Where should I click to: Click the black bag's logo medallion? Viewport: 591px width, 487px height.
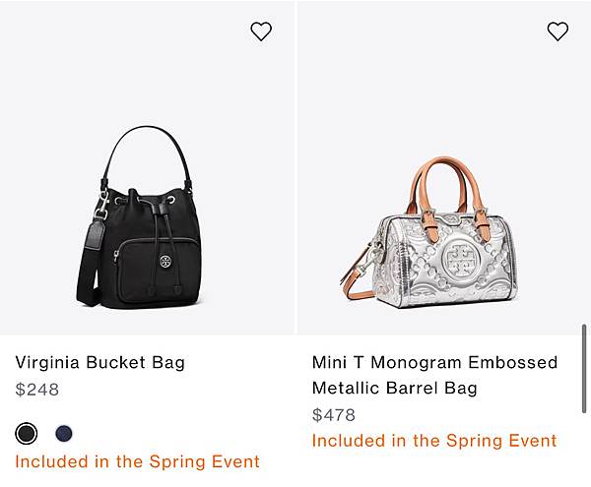(165, 261)
